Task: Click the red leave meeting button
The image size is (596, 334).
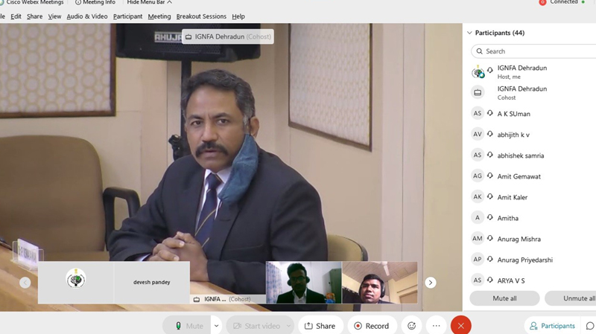Action: [x=461, y=326]
